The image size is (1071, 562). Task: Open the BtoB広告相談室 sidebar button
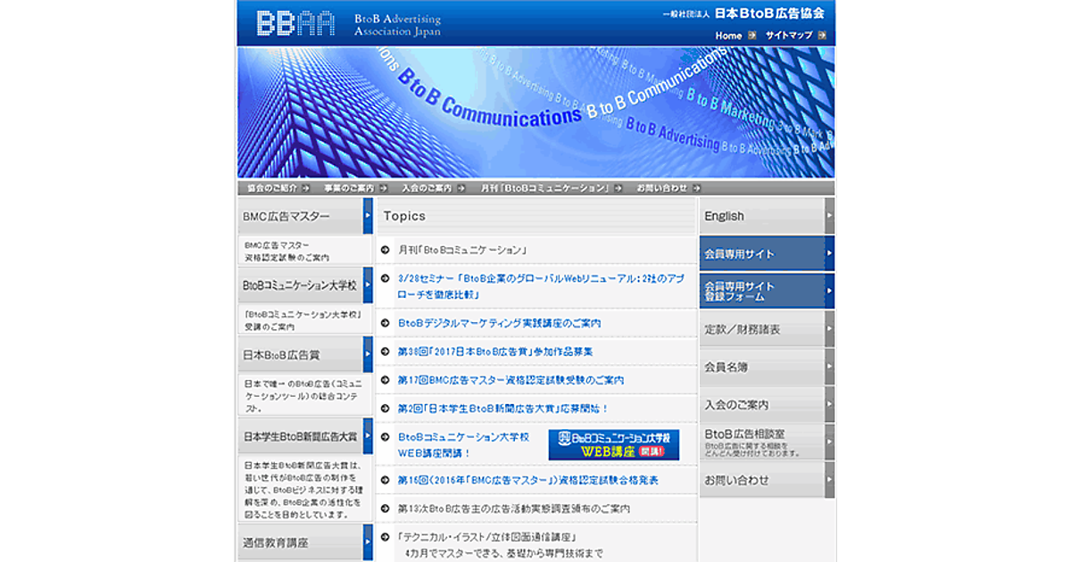[x=768, y=442]
